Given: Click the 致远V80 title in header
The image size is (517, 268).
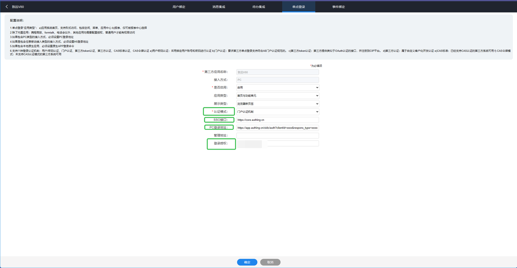Looking at the screenshot, I should coord(18,7).
